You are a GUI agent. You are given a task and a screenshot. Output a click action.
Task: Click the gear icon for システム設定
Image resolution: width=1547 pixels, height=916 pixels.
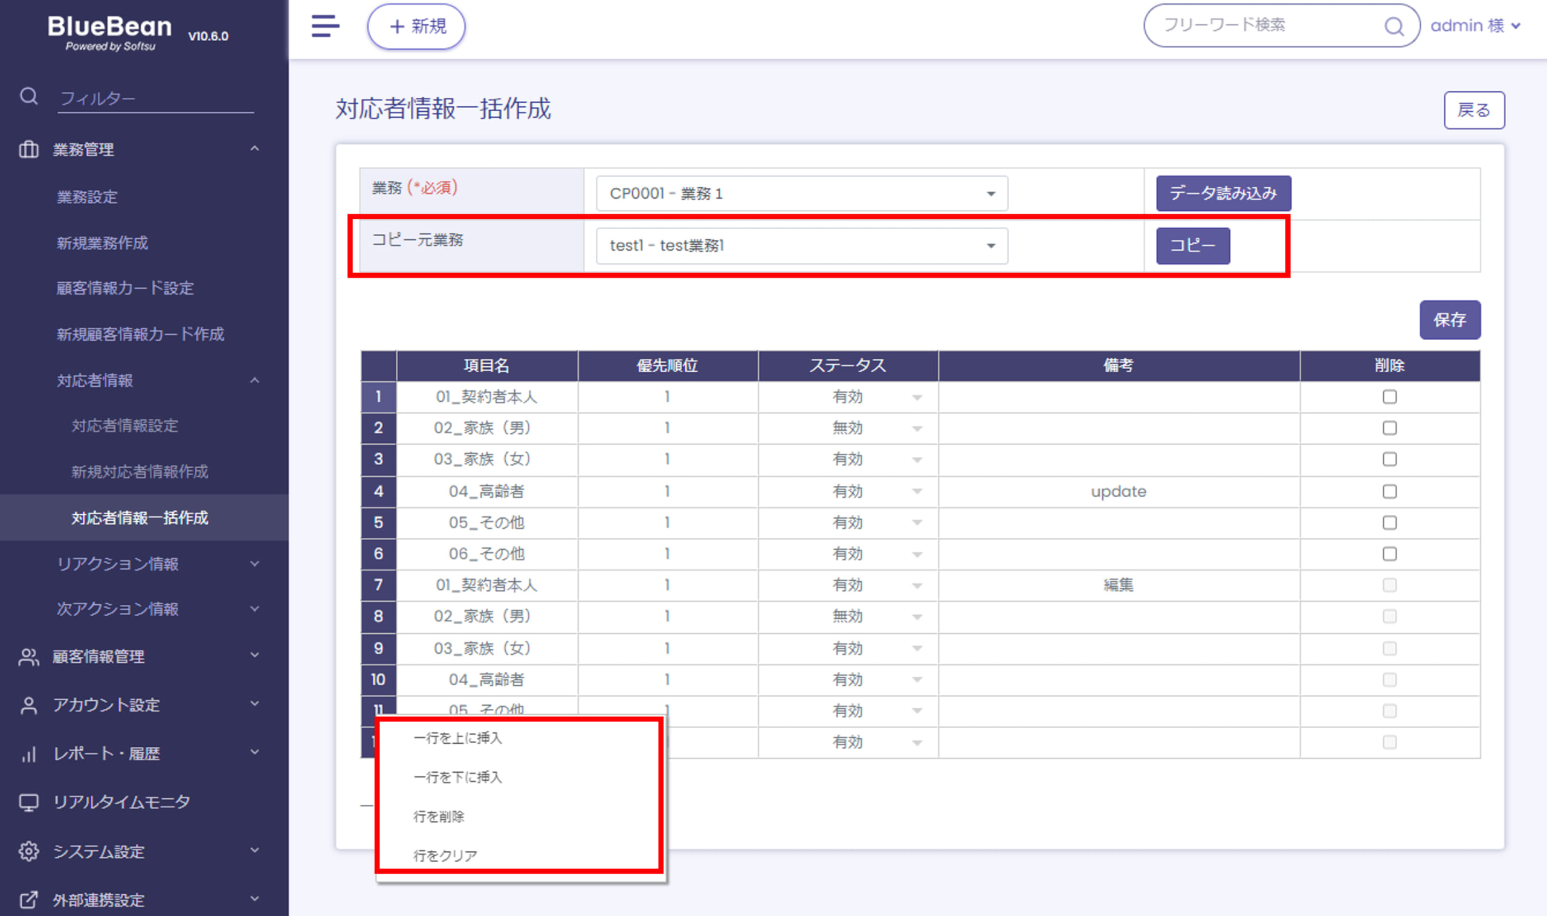pyautogui.click(x=28, y=851)
